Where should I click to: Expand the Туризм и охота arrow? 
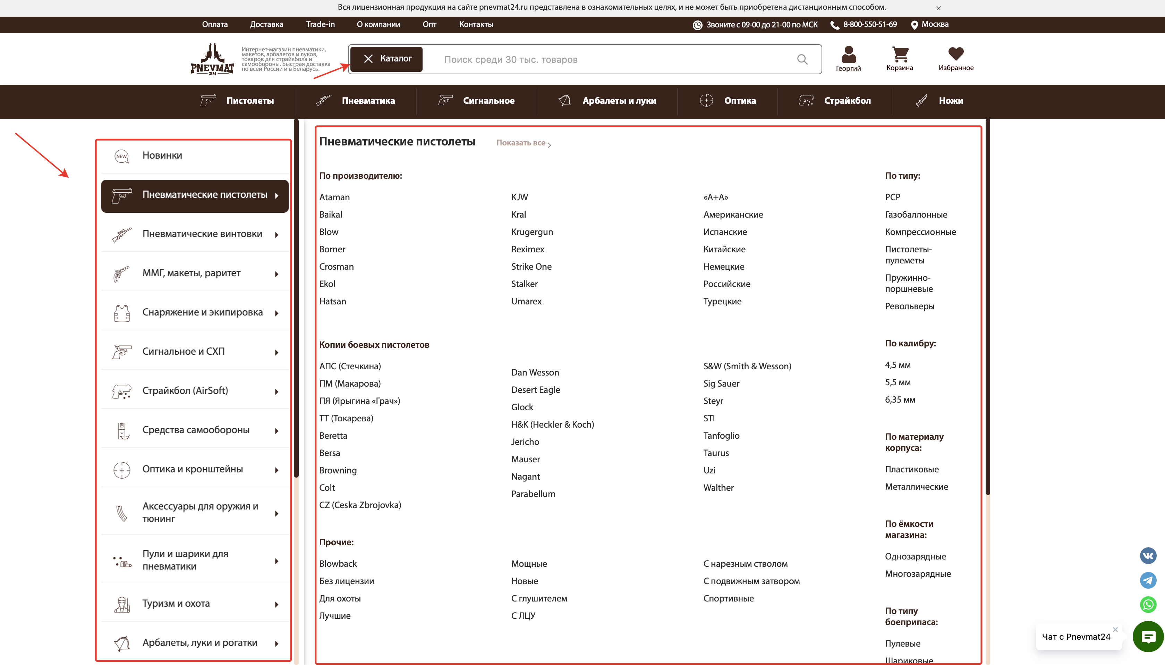click(277, 604)
